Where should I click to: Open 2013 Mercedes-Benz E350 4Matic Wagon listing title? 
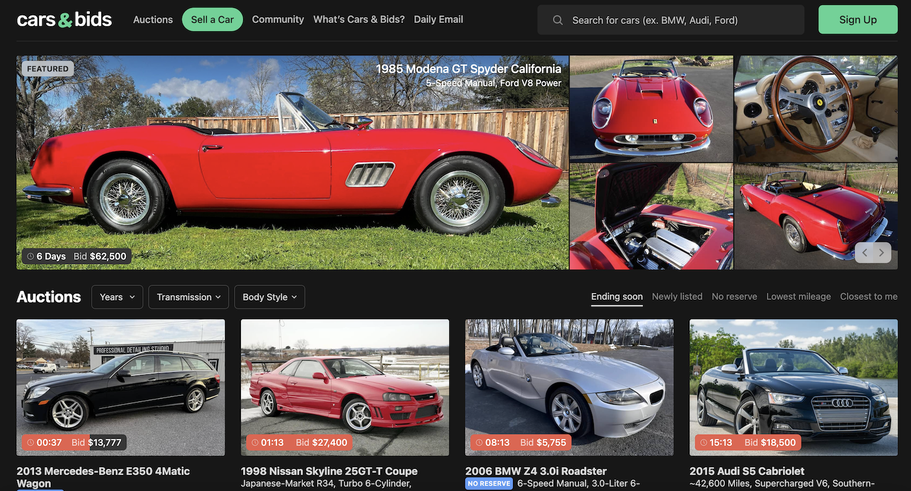pyautogui.click(x=103, y=477)
